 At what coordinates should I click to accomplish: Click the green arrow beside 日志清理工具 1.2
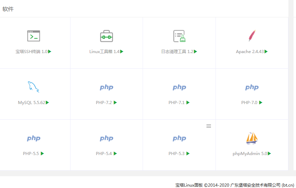tap(195, 52)
